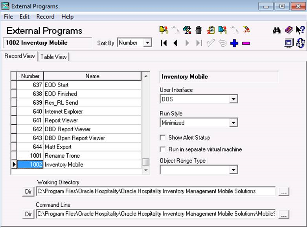The height and width of the screenshot is (228, 307).
Task: Open the Edit menu
Action: [24, 17]
